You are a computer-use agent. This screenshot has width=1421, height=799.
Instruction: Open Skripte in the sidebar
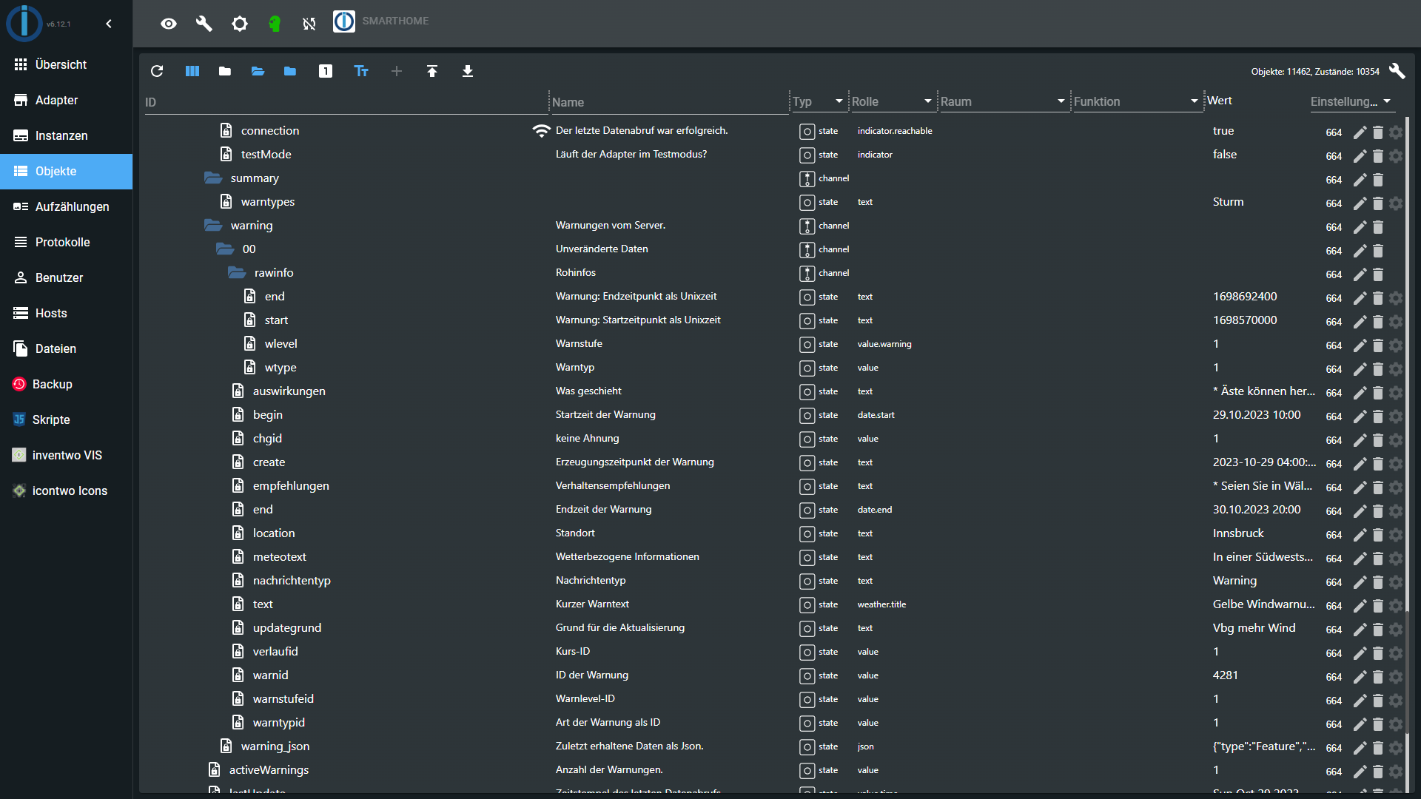pyautogui.click(x=67, y=419)
